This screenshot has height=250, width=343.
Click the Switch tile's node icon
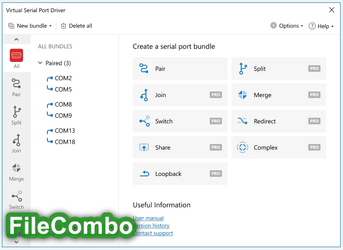pos(145,121)
